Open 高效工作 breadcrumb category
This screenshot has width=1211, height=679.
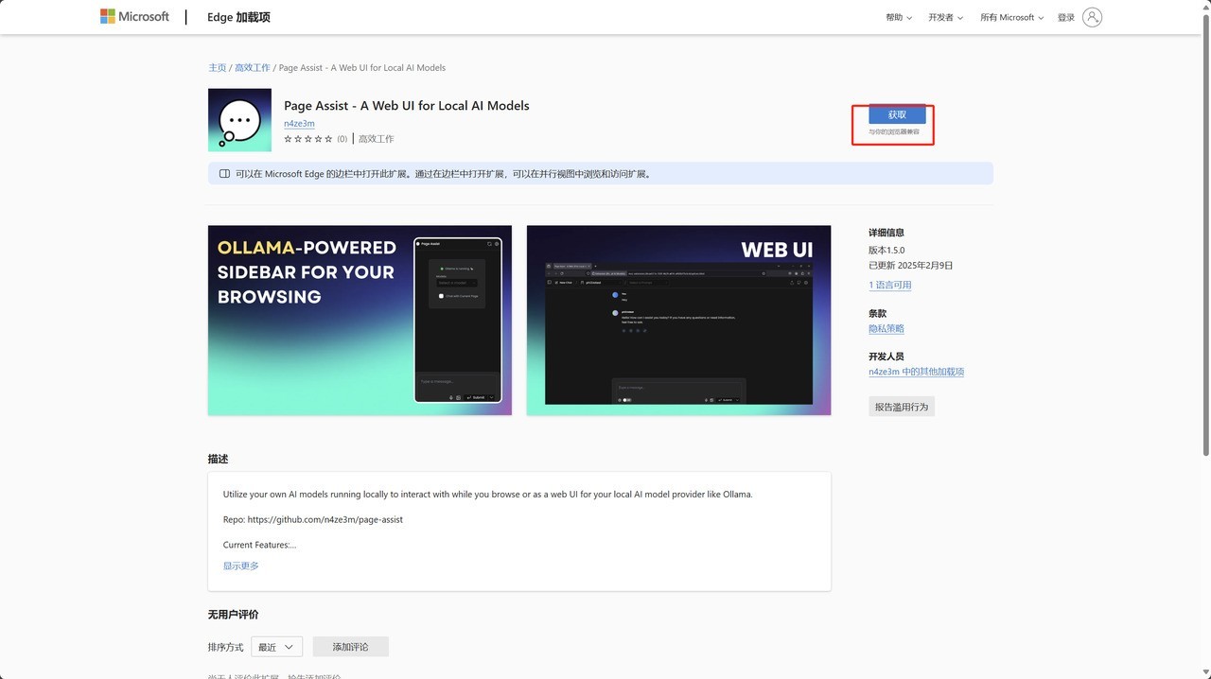pos(253,68)
